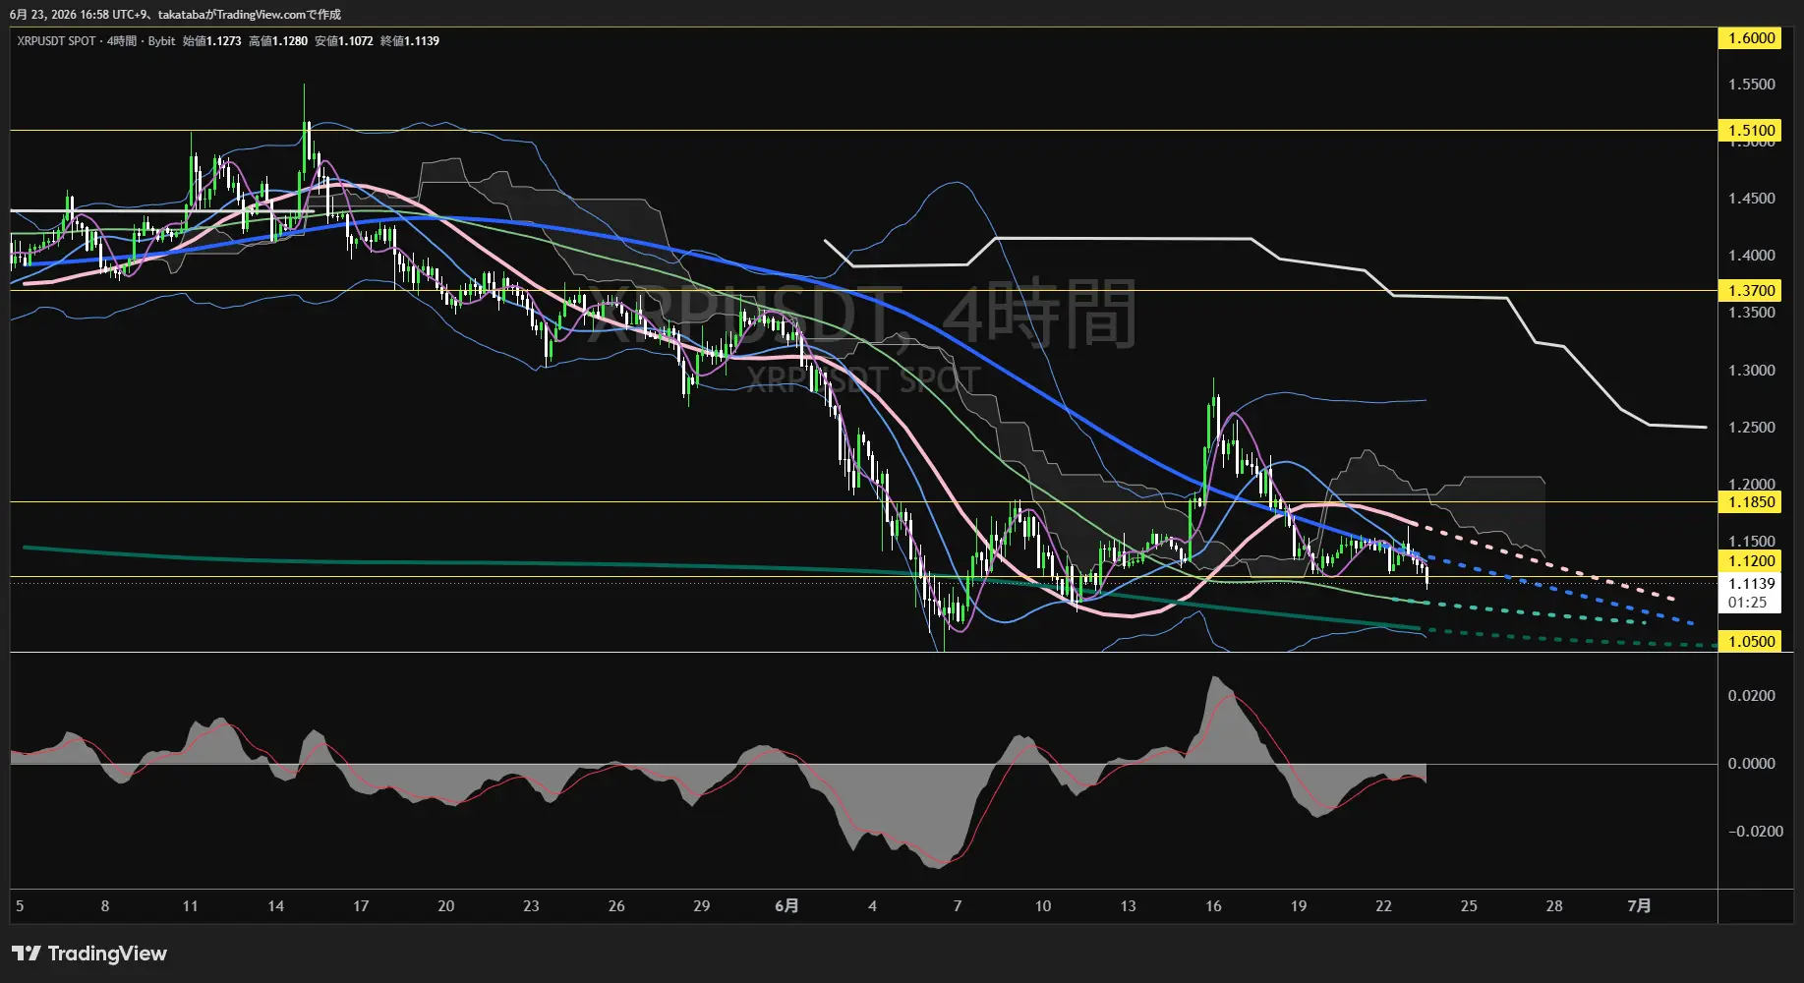This screenshot has width=1804, height=983.
Task: Click the 1.2500 price axis tick
Action: click(x=1751, y=428)
